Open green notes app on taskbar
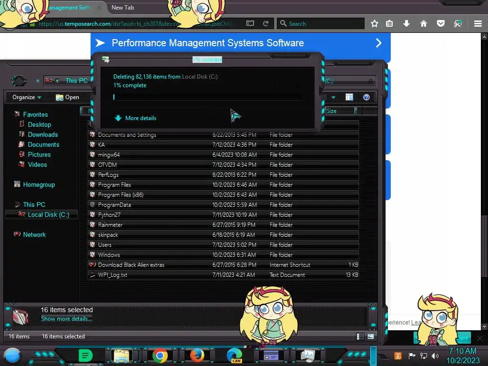Image resolution: width=488 pixels, height=366 pixels. coord(85,356)
